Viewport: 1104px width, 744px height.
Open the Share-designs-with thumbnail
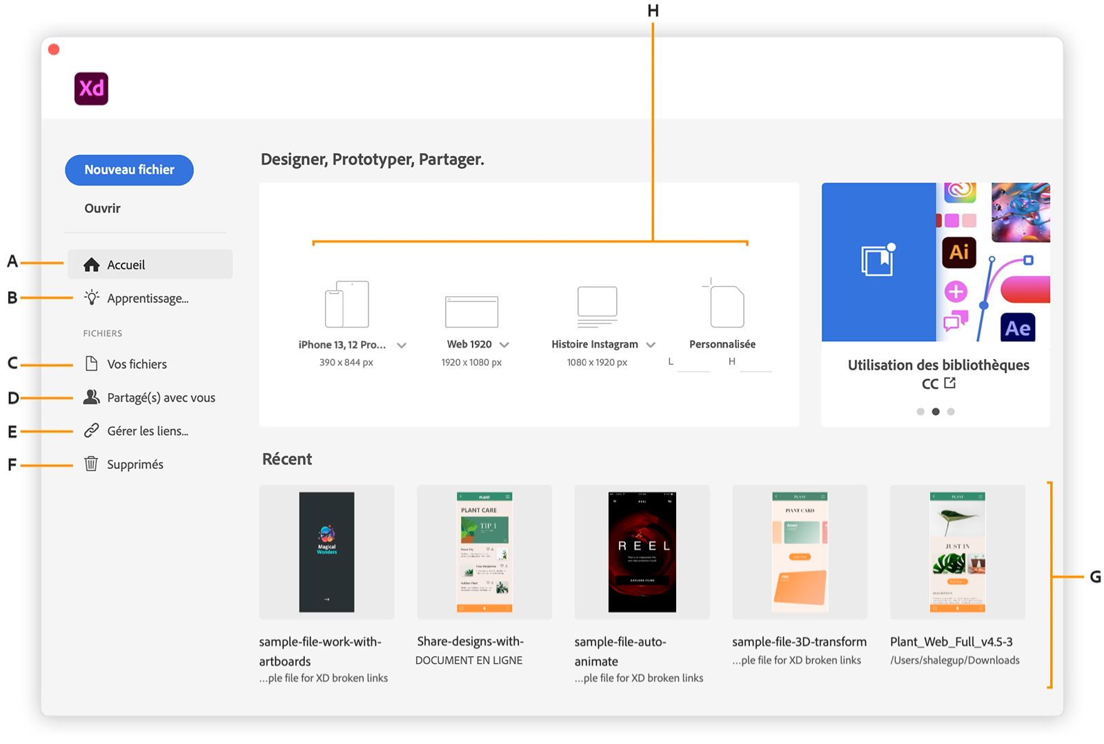484,552
